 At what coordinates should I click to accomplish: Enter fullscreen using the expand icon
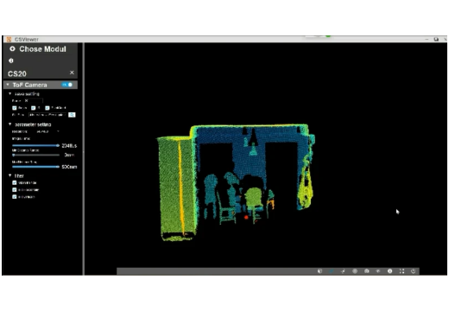pyautogui.click(x=402, y=271)
